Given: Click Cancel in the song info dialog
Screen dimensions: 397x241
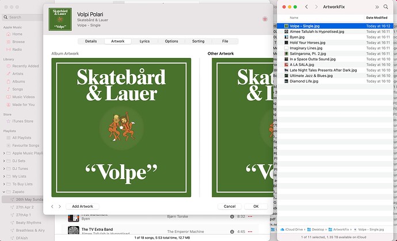Looking at the screenshot, I should point(230,207).
